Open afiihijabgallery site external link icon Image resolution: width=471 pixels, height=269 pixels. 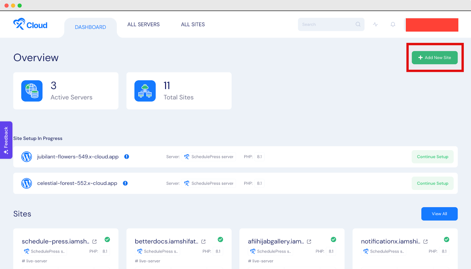[309, 242]
